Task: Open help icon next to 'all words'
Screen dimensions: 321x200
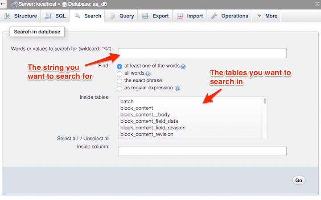Action: [x=148, y=74]
